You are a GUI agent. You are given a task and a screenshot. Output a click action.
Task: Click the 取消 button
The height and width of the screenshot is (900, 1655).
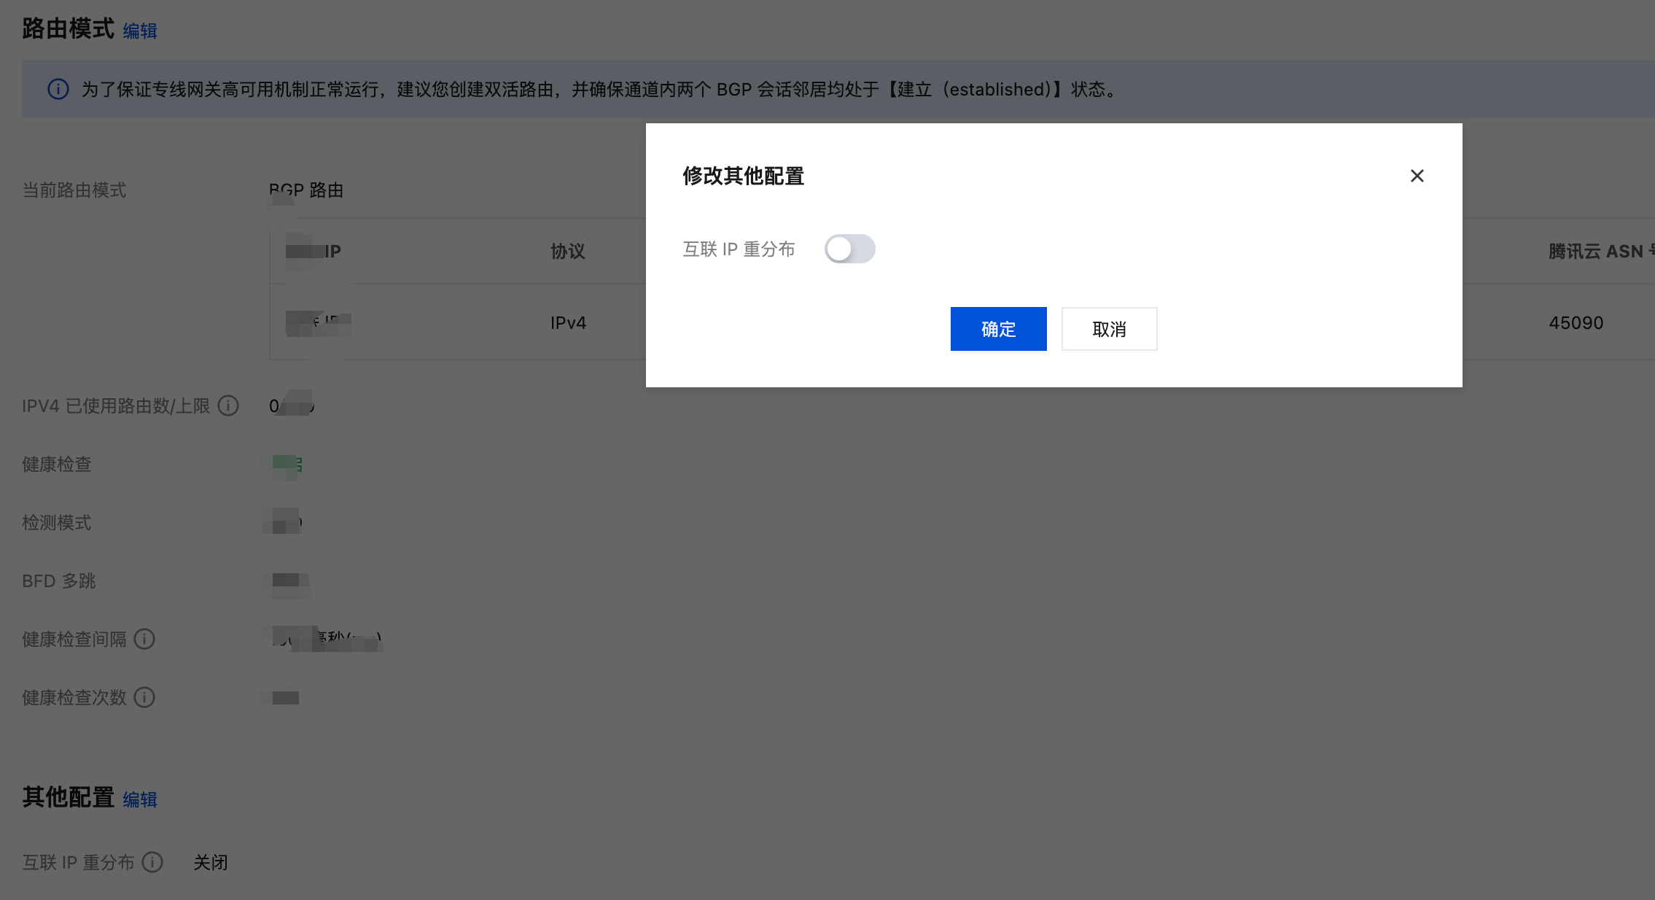coord(1109,329)
